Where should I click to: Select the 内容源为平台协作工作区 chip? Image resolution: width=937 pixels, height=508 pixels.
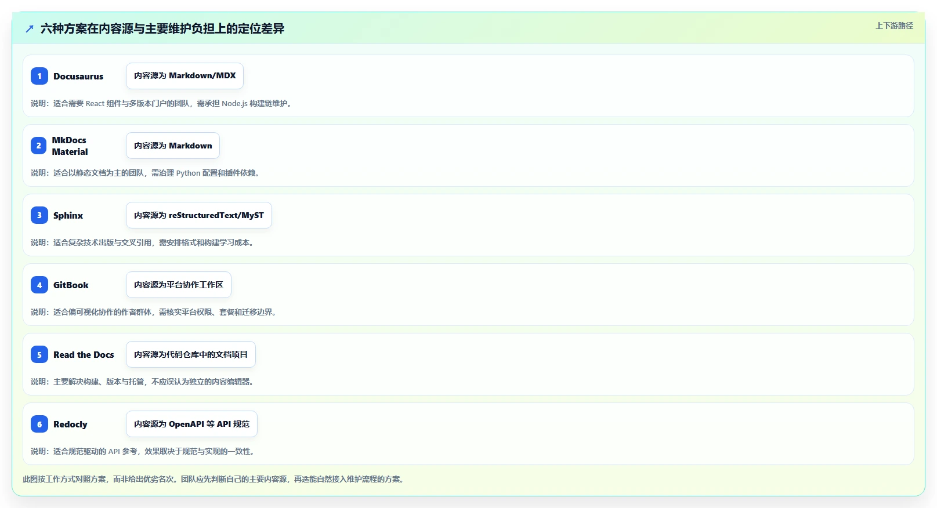pyautogui.click(x=179, y=285)
